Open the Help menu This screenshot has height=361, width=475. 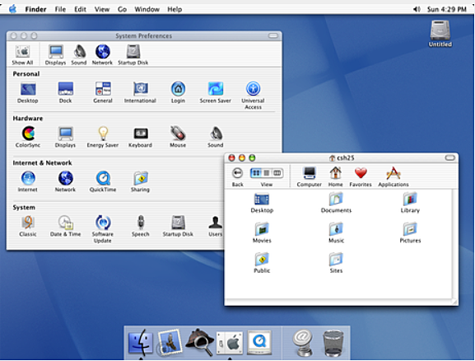tap(175, 9)
